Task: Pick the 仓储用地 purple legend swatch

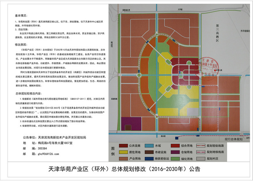Action: 175,152
